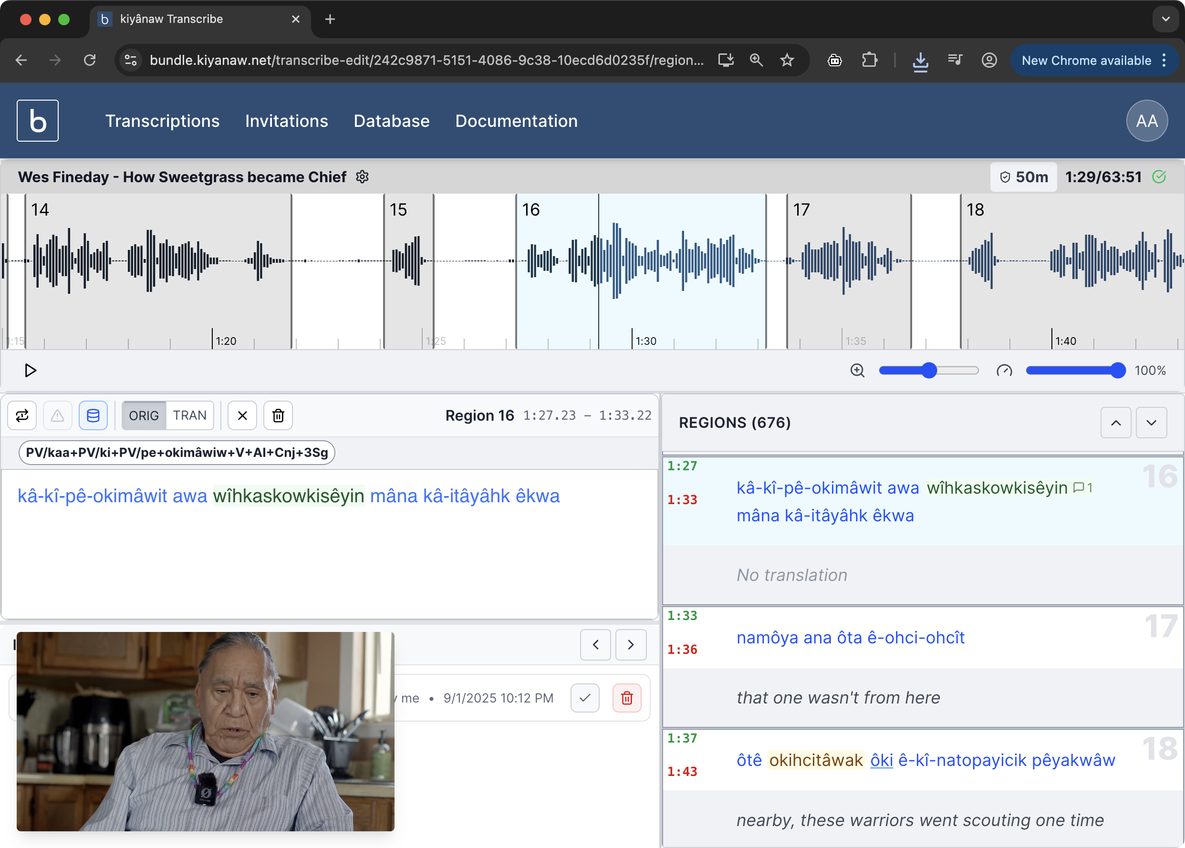Click the zoom magnifier icon below the waveform
1185x848 pixels.
tap(858, 370)
